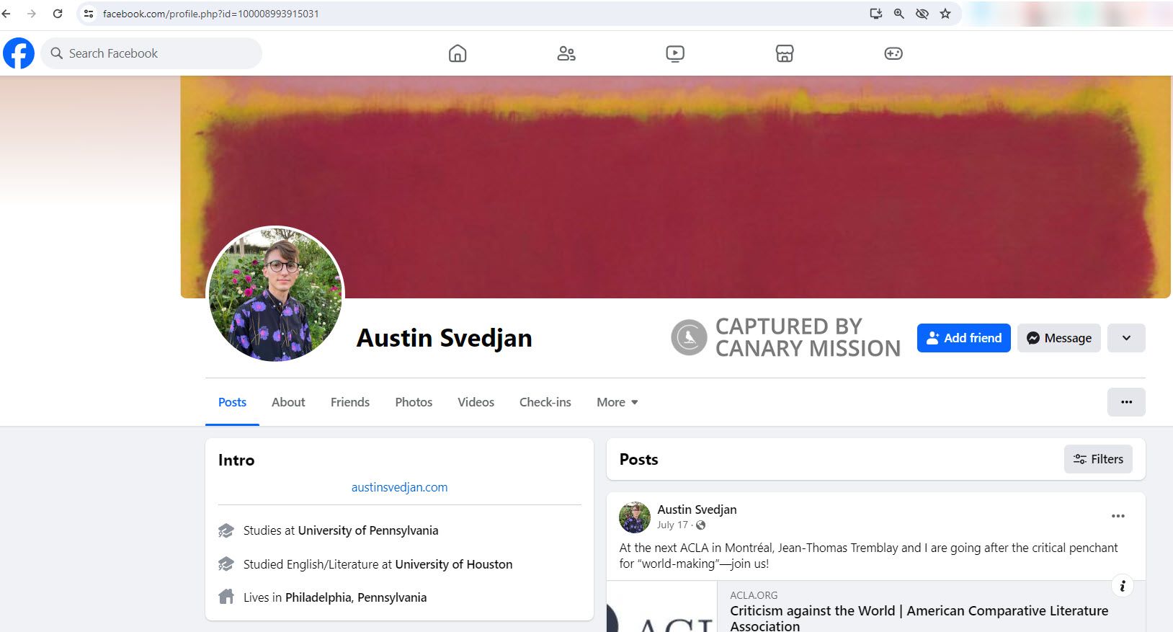
Task: Click the Facebook logo icon
Action: tap(19, 53)
